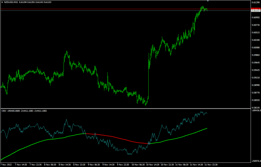Click the 0.58555 price scale label
This screenshot has width=261, height=167.
[x=256, y=100]
